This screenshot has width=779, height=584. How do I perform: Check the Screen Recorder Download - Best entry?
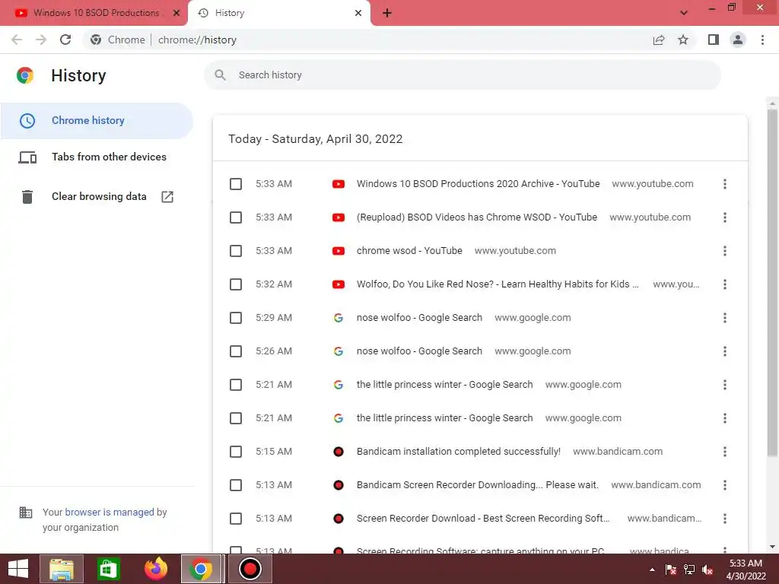pos(236,519)
